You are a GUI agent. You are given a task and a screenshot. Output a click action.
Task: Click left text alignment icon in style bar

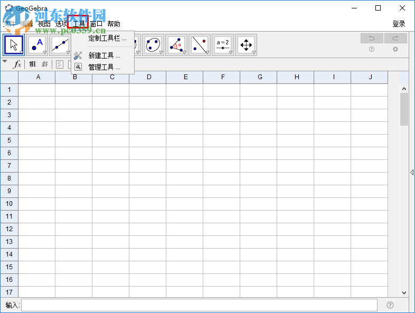click(x=60, y=64)
